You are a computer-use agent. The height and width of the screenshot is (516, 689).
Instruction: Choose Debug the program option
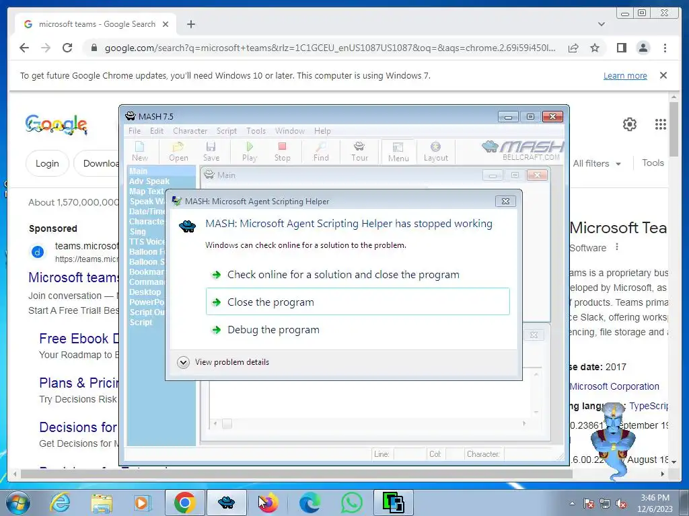pyautogui.click(x=357, y=329)
